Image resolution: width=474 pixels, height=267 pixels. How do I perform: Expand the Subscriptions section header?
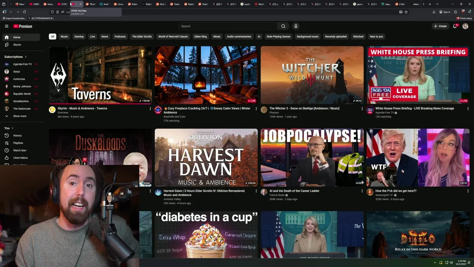tap(16, 57)
